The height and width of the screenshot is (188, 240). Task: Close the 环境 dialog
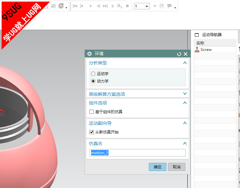pyautogui.click(x=185, y=54)
